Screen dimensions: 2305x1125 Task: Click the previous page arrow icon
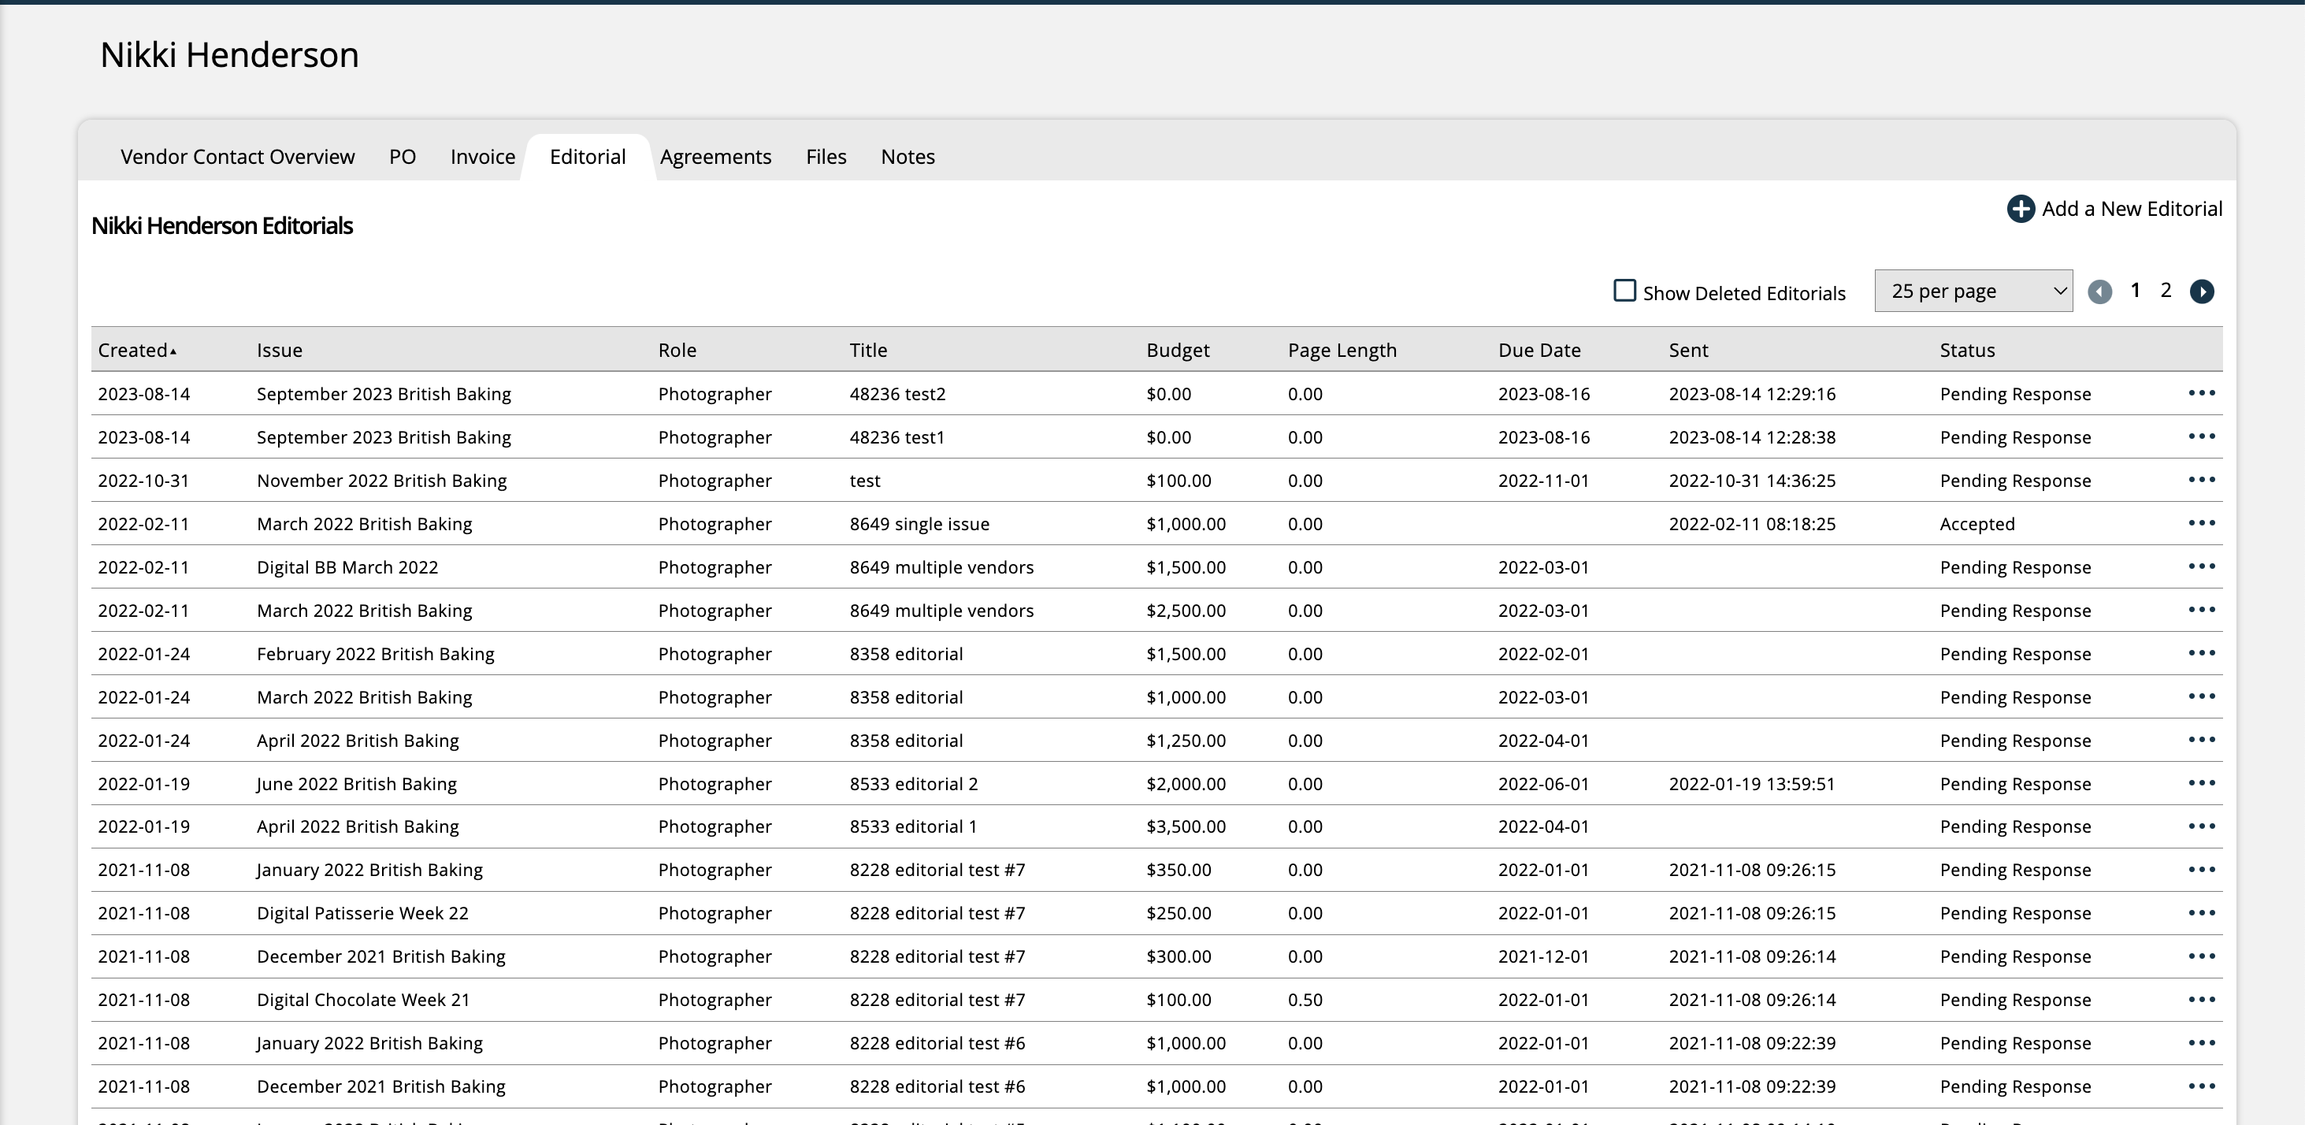point(2099,291)
